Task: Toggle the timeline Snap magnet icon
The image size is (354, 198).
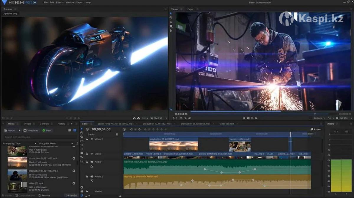Action: (82, 195)
